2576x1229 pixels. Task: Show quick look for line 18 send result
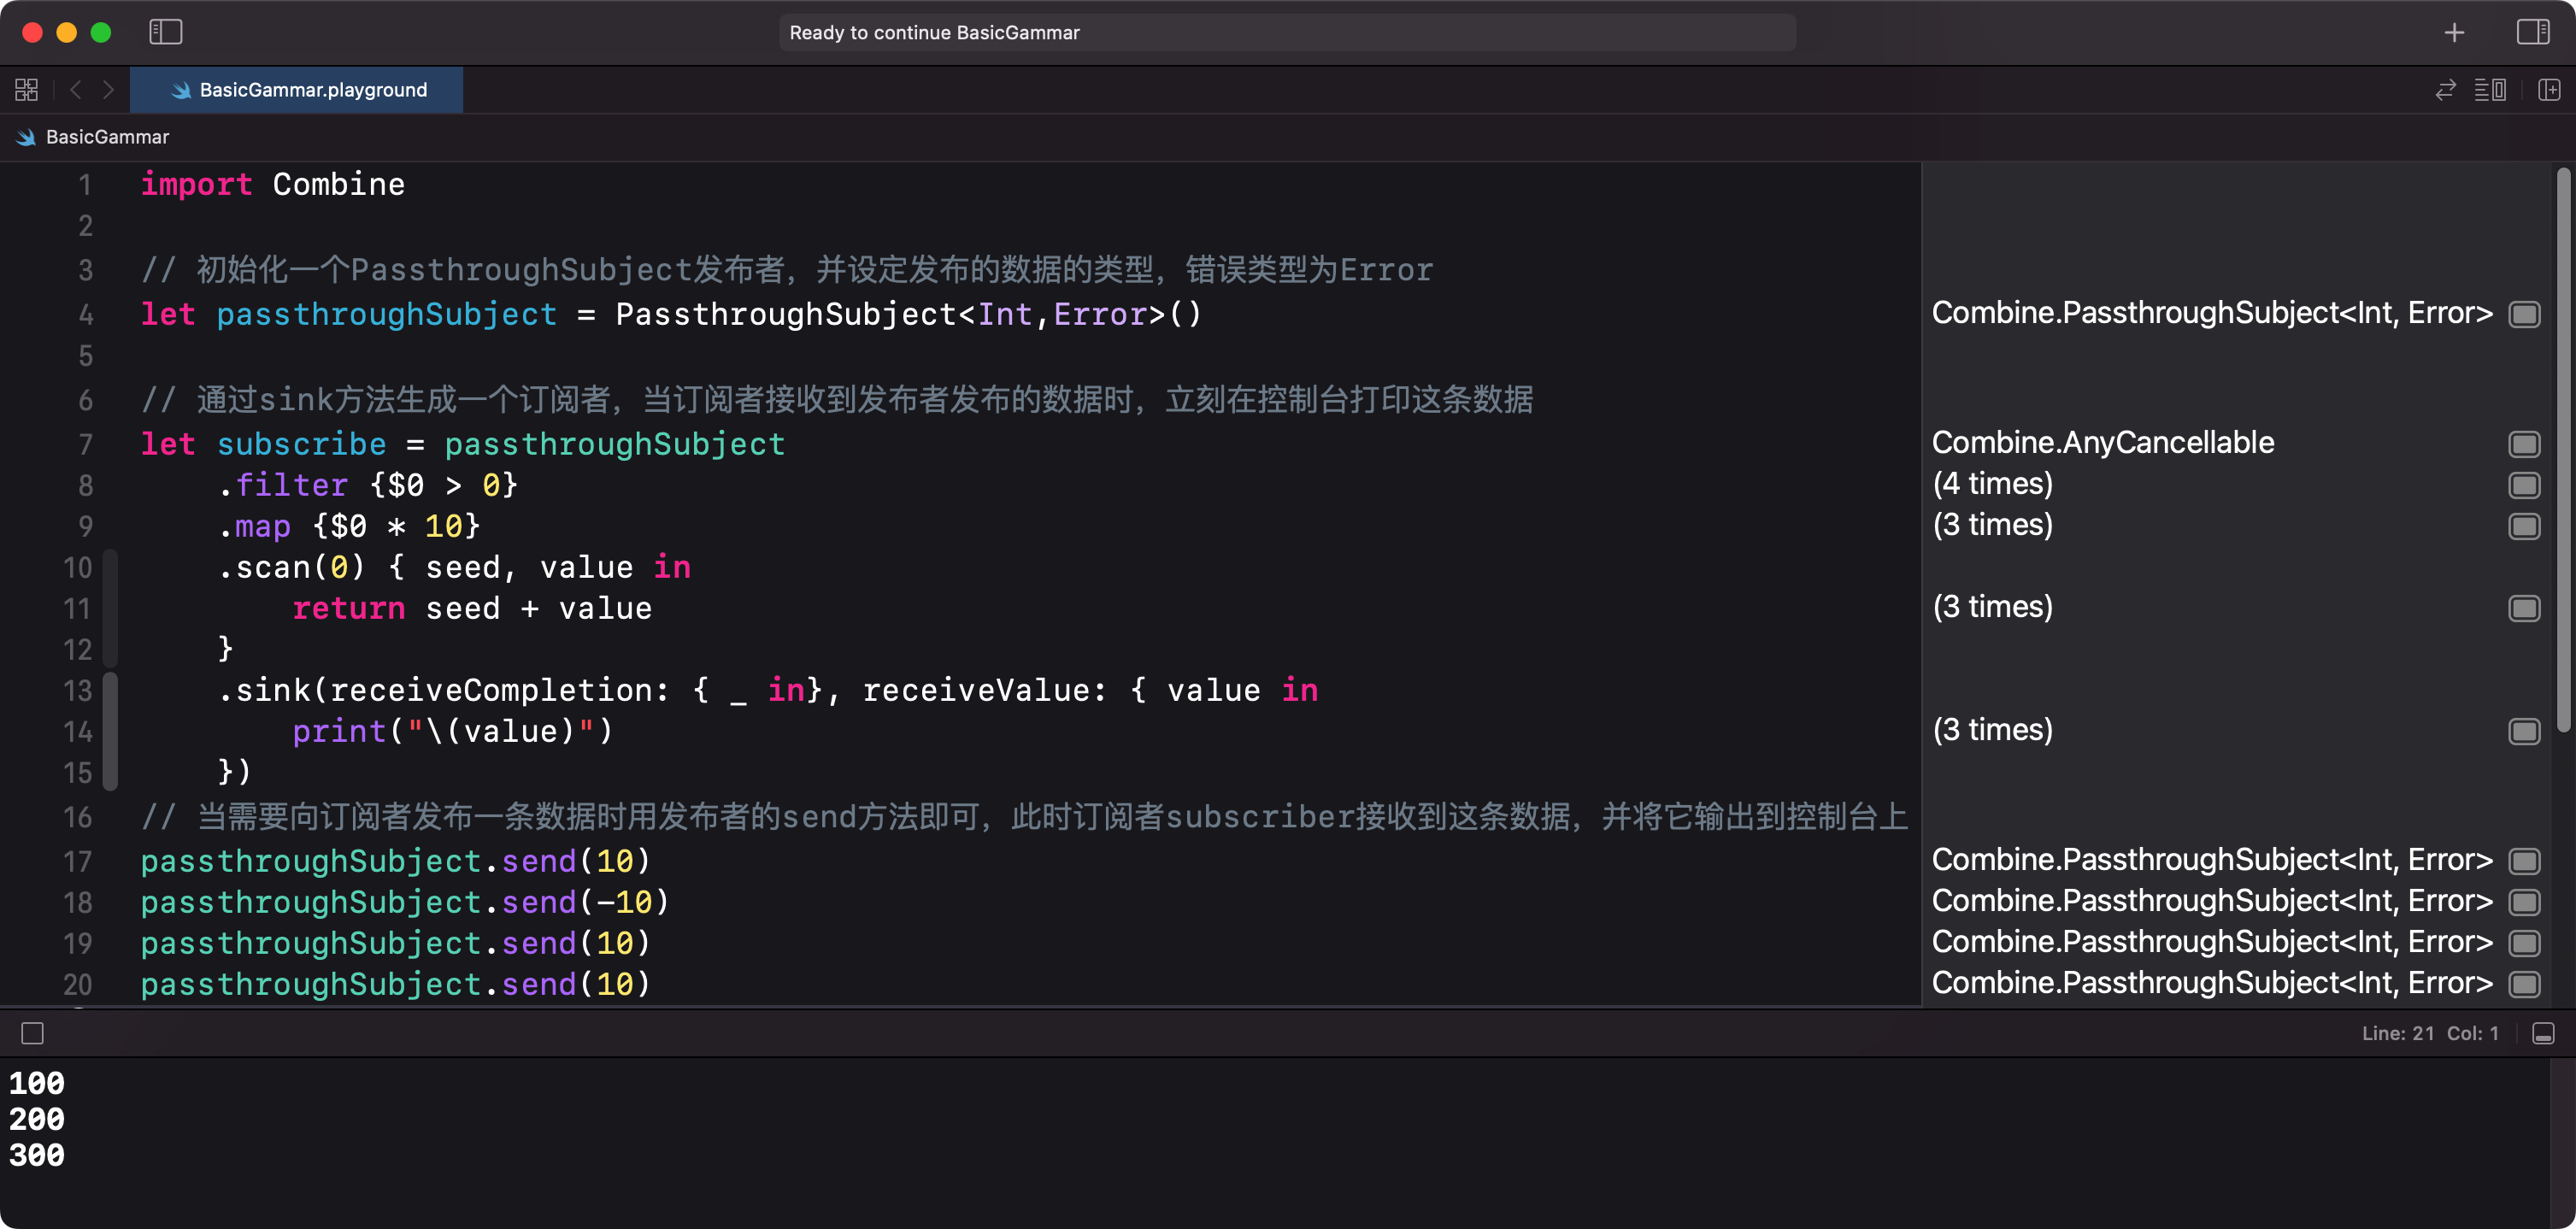tap(2524, 902)
